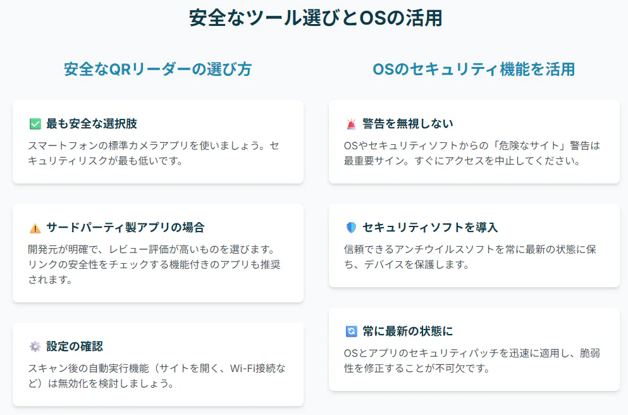Click the refresh arrows icon beside 常に最新の状態に

pos(351,331)
